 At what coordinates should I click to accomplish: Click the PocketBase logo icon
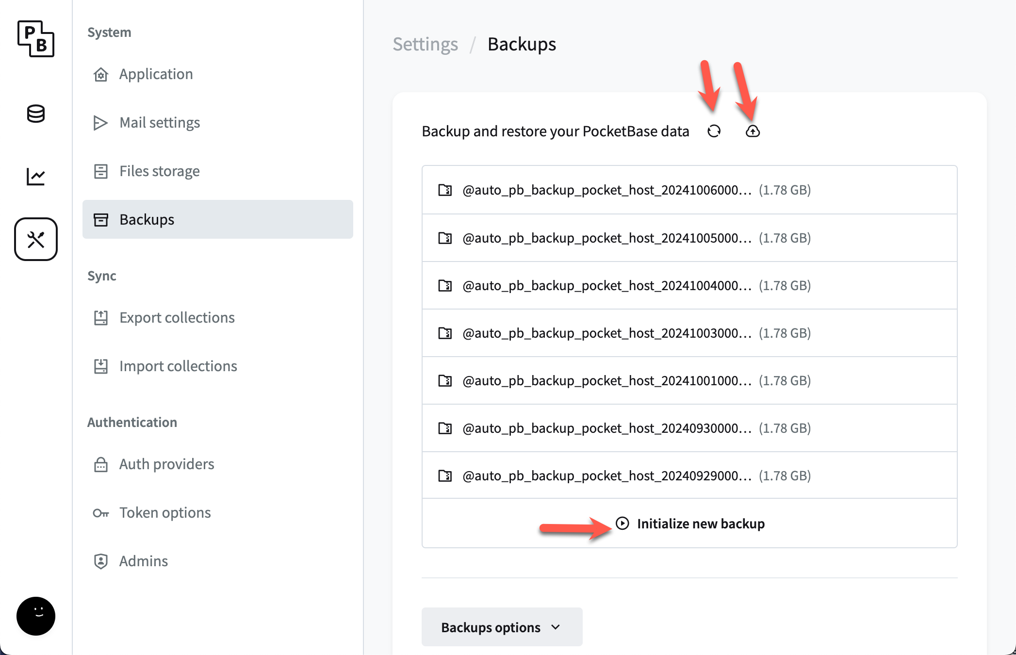point(35,39)
